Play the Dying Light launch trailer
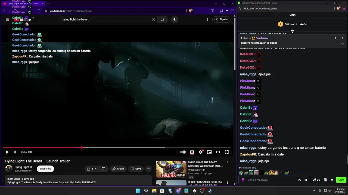 tap(7, 152)
